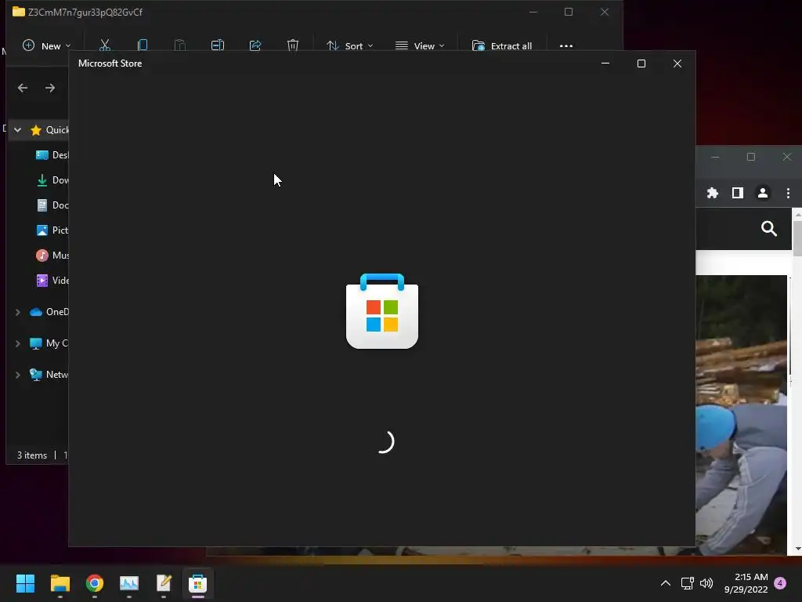Cut the selected item in File Explorer
Image resolution: width=802 pixels, height=602 pixels.
point(105,45)
